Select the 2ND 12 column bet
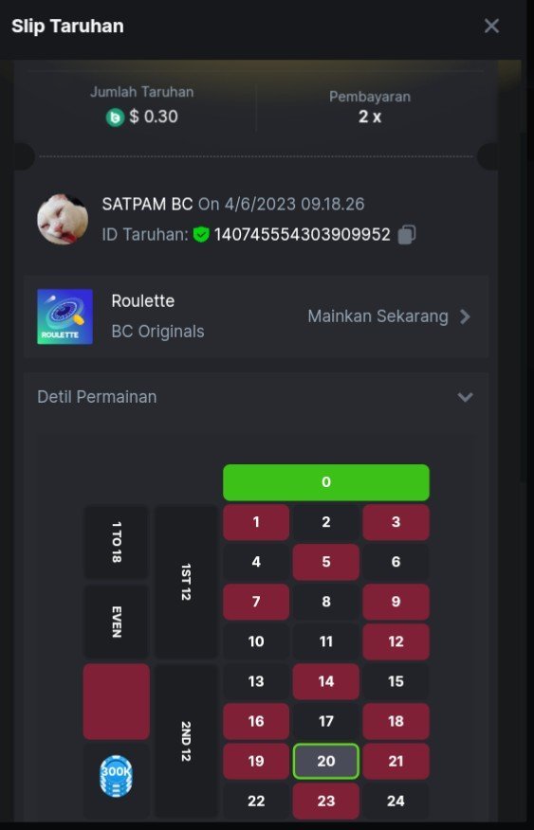 pyautogui.click(x=185, y=741)
